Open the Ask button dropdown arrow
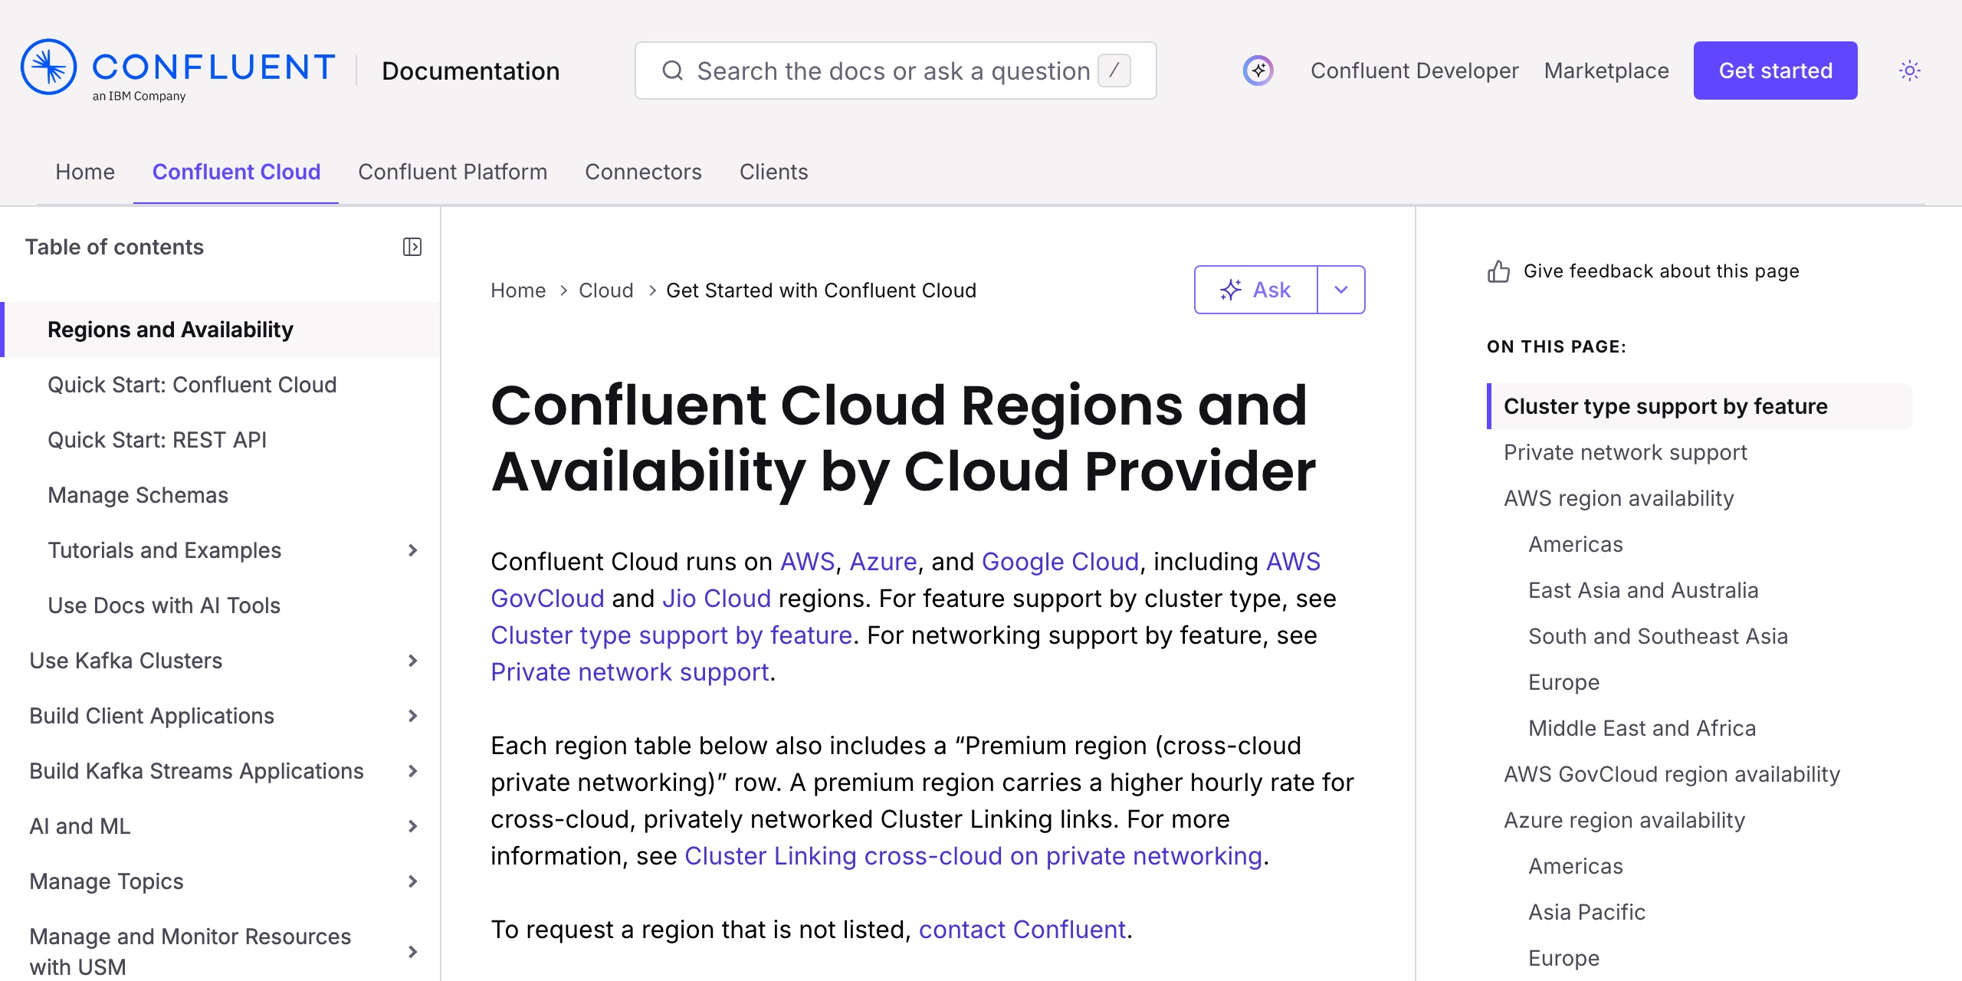The width and height of the screenshot is (1962, 981). [1341, 290]
